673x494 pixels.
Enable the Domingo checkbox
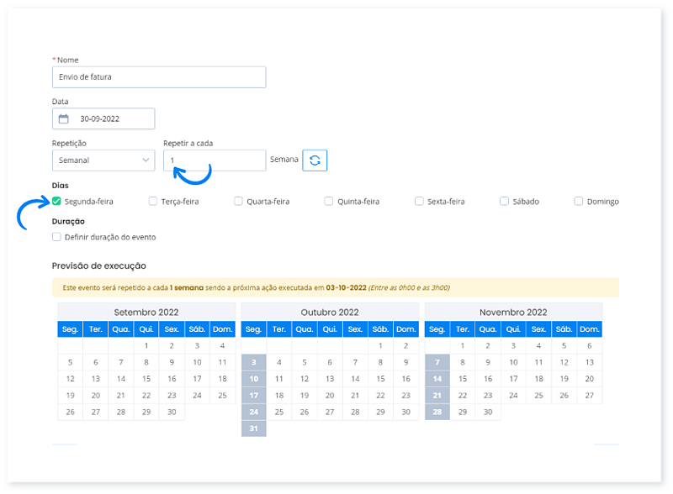pos(579,202)
